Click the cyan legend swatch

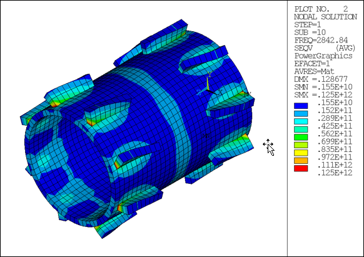click(x=301, y=121)
